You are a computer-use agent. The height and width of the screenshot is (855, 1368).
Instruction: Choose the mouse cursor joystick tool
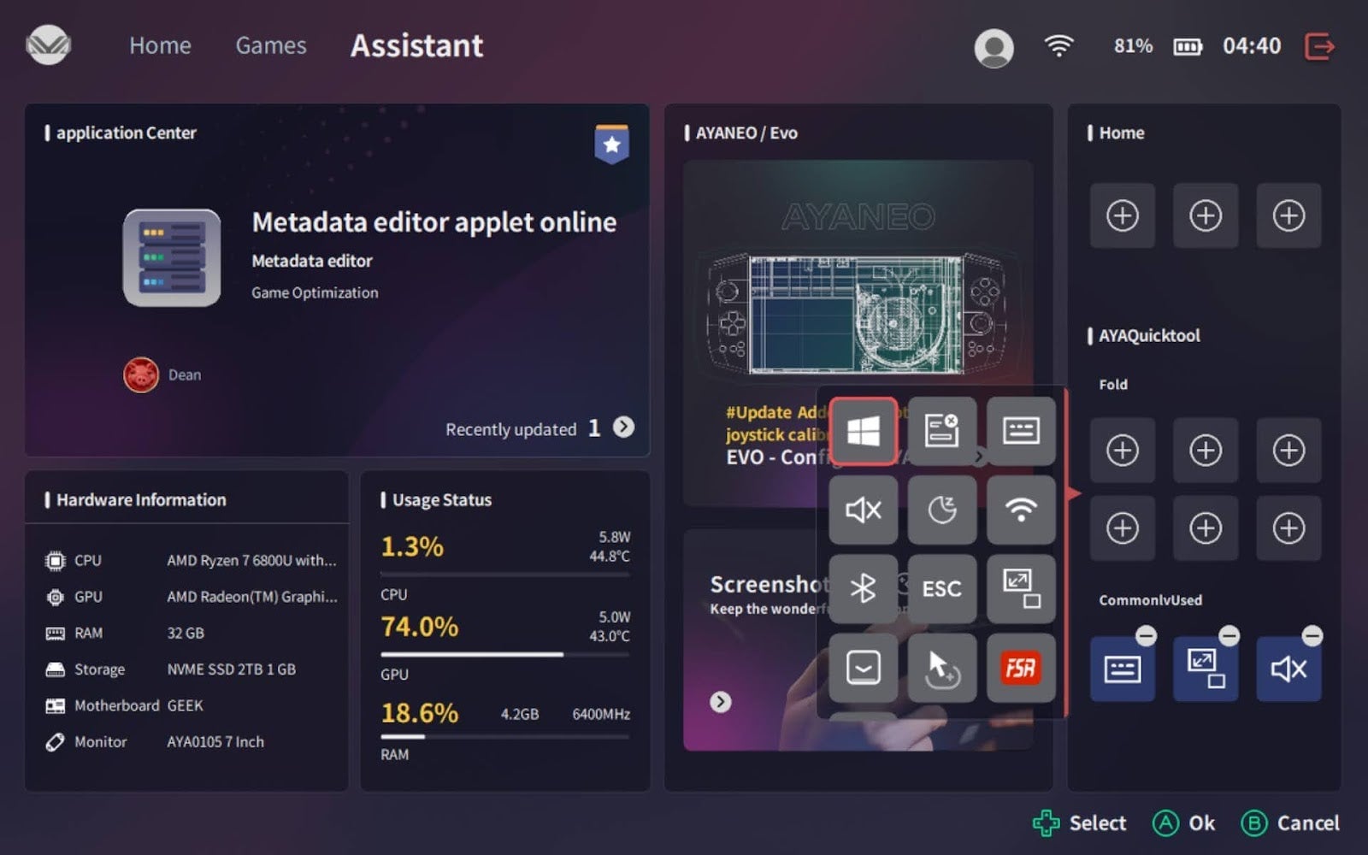941,667
